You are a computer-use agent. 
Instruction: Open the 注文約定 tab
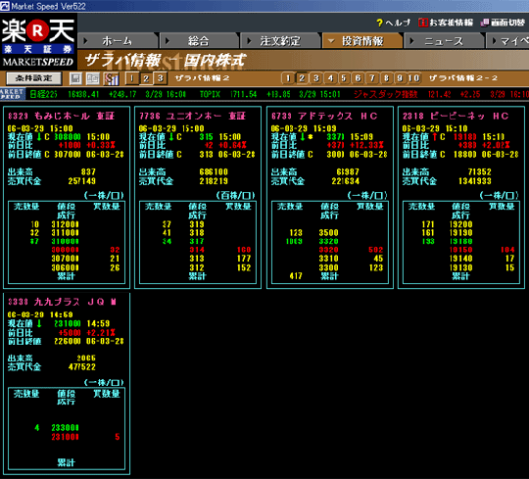(x=280, y=41)
